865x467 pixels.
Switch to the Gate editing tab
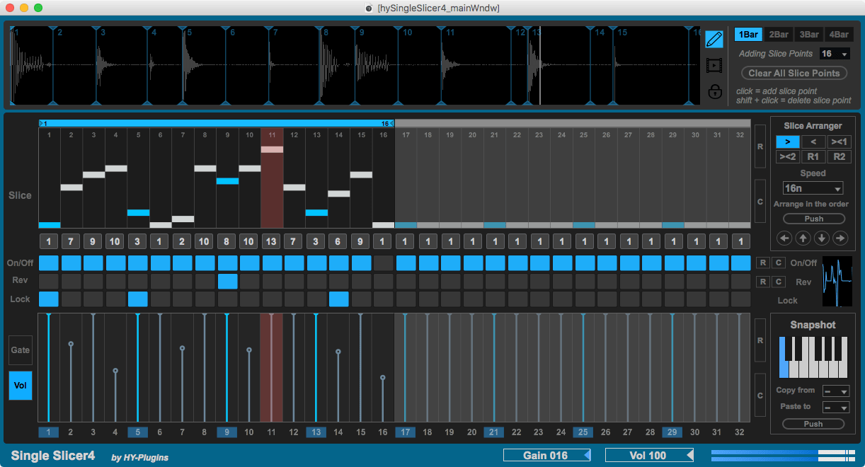(x=21, y=350)
